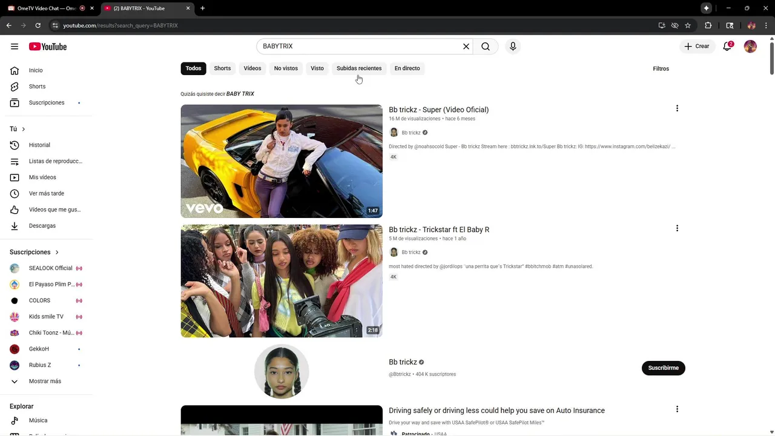Viewport: 775px width, 436px height.
Task: Select the Shorts filter chip
Action: pos(222,68)
